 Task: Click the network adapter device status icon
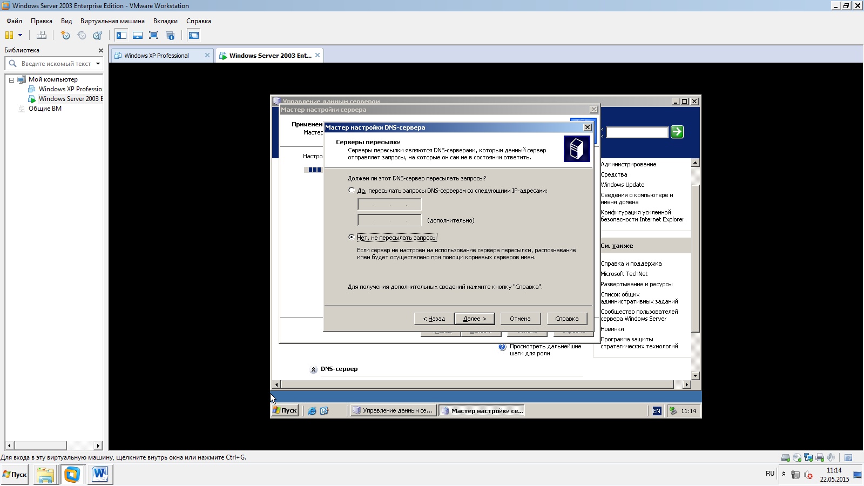(x=808, y=457)
